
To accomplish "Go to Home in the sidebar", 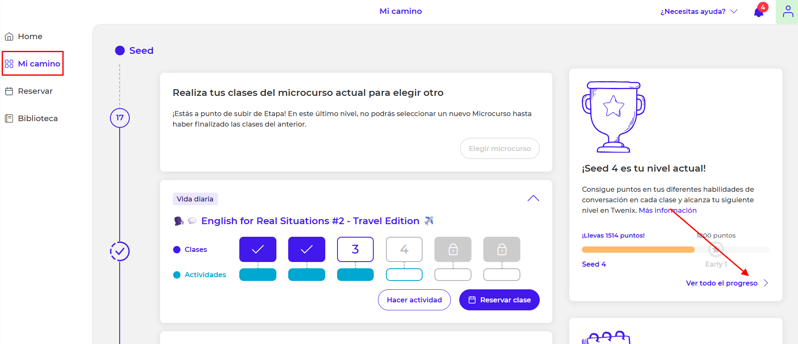I will (x=29, y=37).
